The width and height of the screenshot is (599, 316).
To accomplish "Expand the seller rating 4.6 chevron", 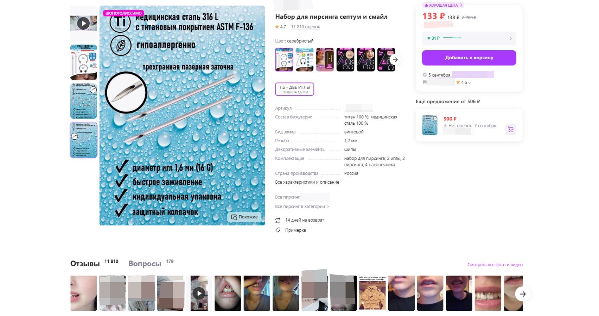I will click(x=469, y=83).
